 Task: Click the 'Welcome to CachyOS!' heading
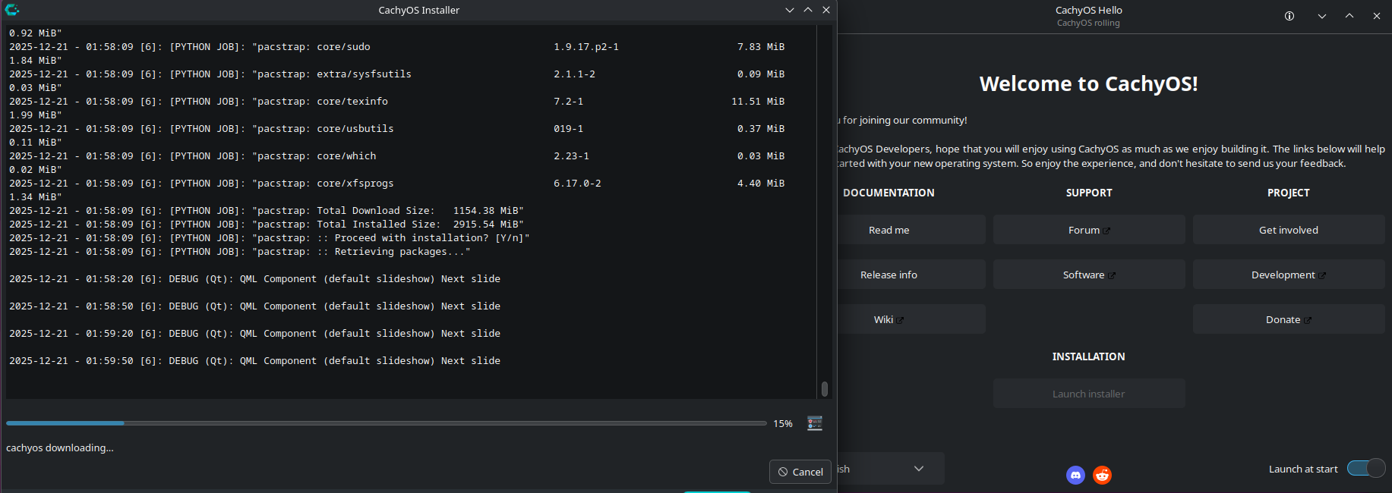pos(1088,83)
